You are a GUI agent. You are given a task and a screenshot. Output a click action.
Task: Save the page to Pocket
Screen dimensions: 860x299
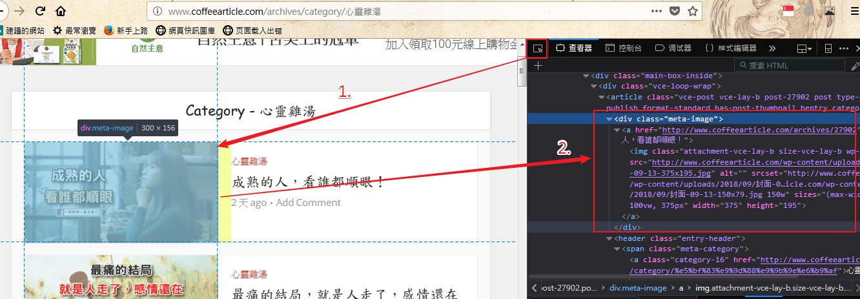tap(675, 11)
